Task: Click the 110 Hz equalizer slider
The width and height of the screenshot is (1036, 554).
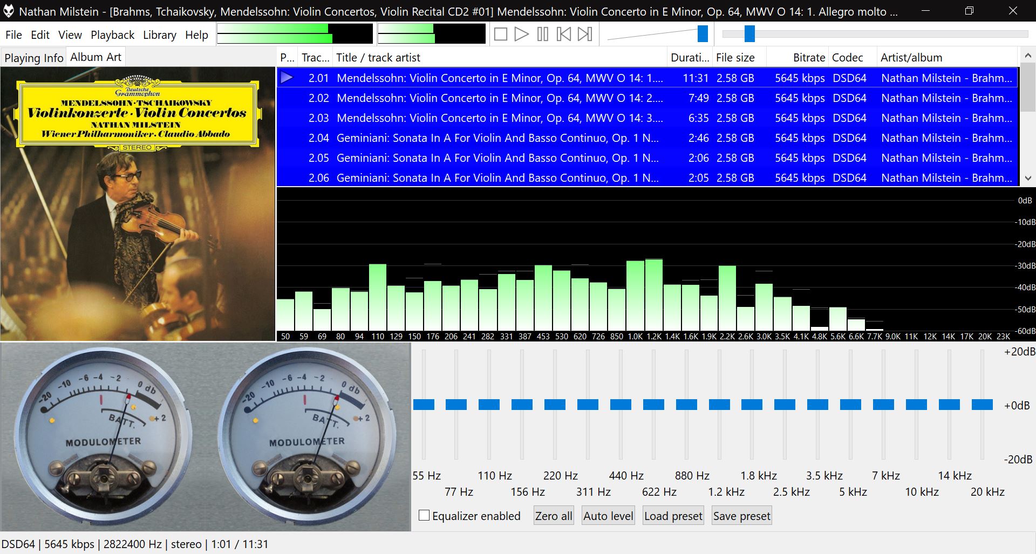Action: pyautogui.click(x=489, y=405)
